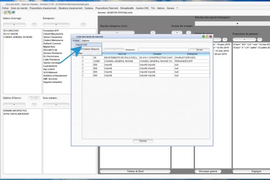Select SCI CARLESSO in Maîtres d'ouvrage list

coord(11,31)
